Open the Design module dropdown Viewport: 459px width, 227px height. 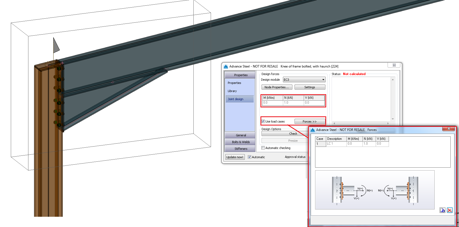(323, 80)
